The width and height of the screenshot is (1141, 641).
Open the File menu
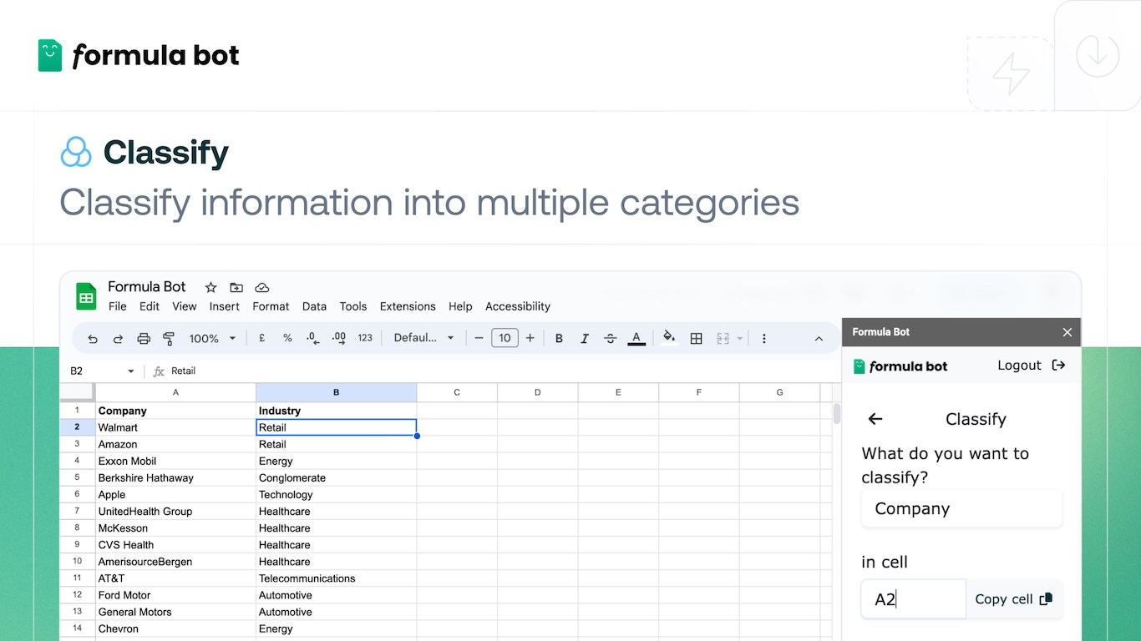pos(118,306)
